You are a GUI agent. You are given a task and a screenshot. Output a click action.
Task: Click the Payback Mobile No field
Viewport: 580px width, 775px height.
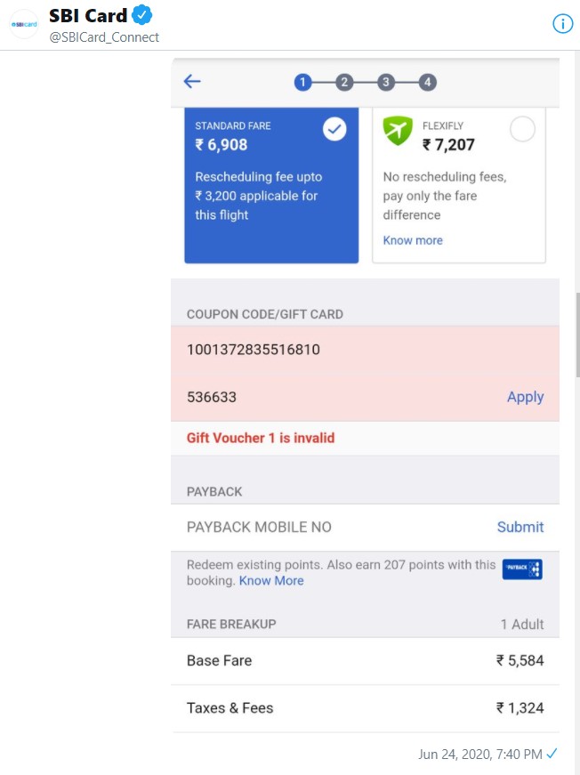pos(329,527)
